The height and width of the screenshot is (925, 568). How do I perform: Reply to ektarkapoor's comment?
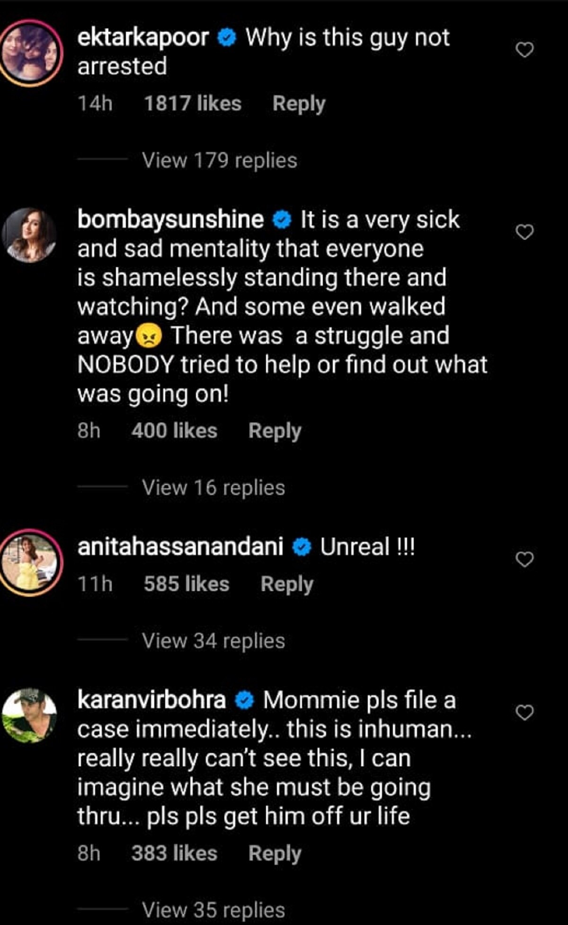pos(299,104)
